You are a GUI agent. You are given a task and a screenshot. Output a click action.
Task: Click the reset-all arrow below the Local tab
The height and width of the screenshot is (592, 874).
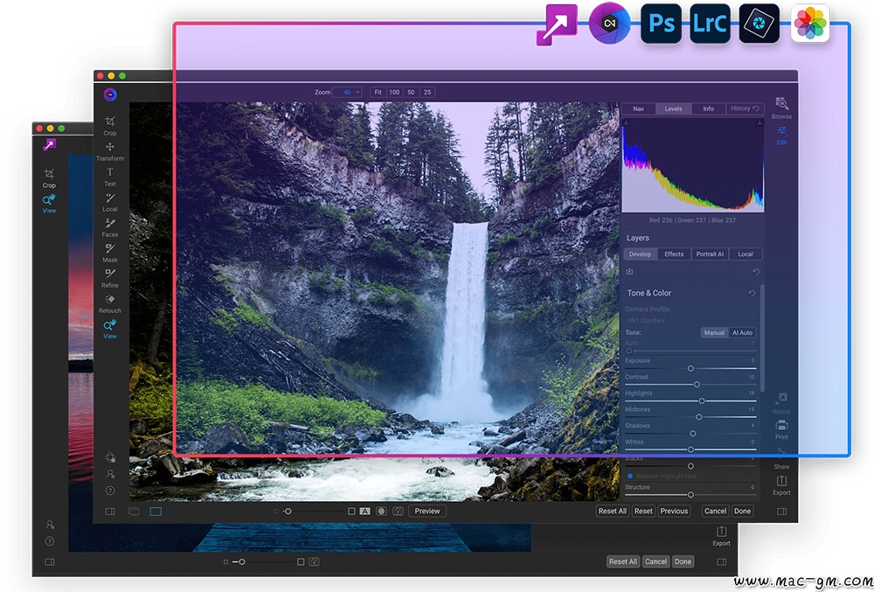[756, 271]
